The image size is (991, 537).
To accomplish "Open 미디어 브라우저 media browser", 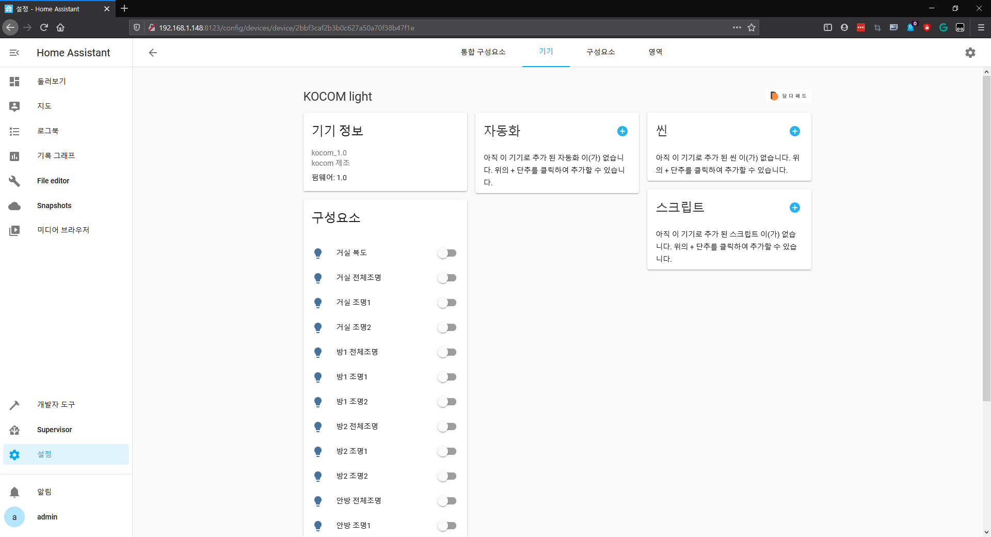I will point(66,230).
